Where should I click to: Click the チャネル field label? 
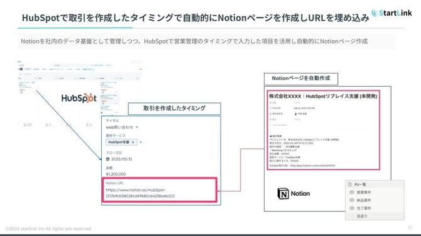(112, 121)
